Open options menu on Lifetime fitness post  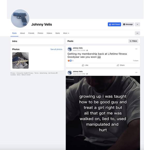click(x=136, y=49)
